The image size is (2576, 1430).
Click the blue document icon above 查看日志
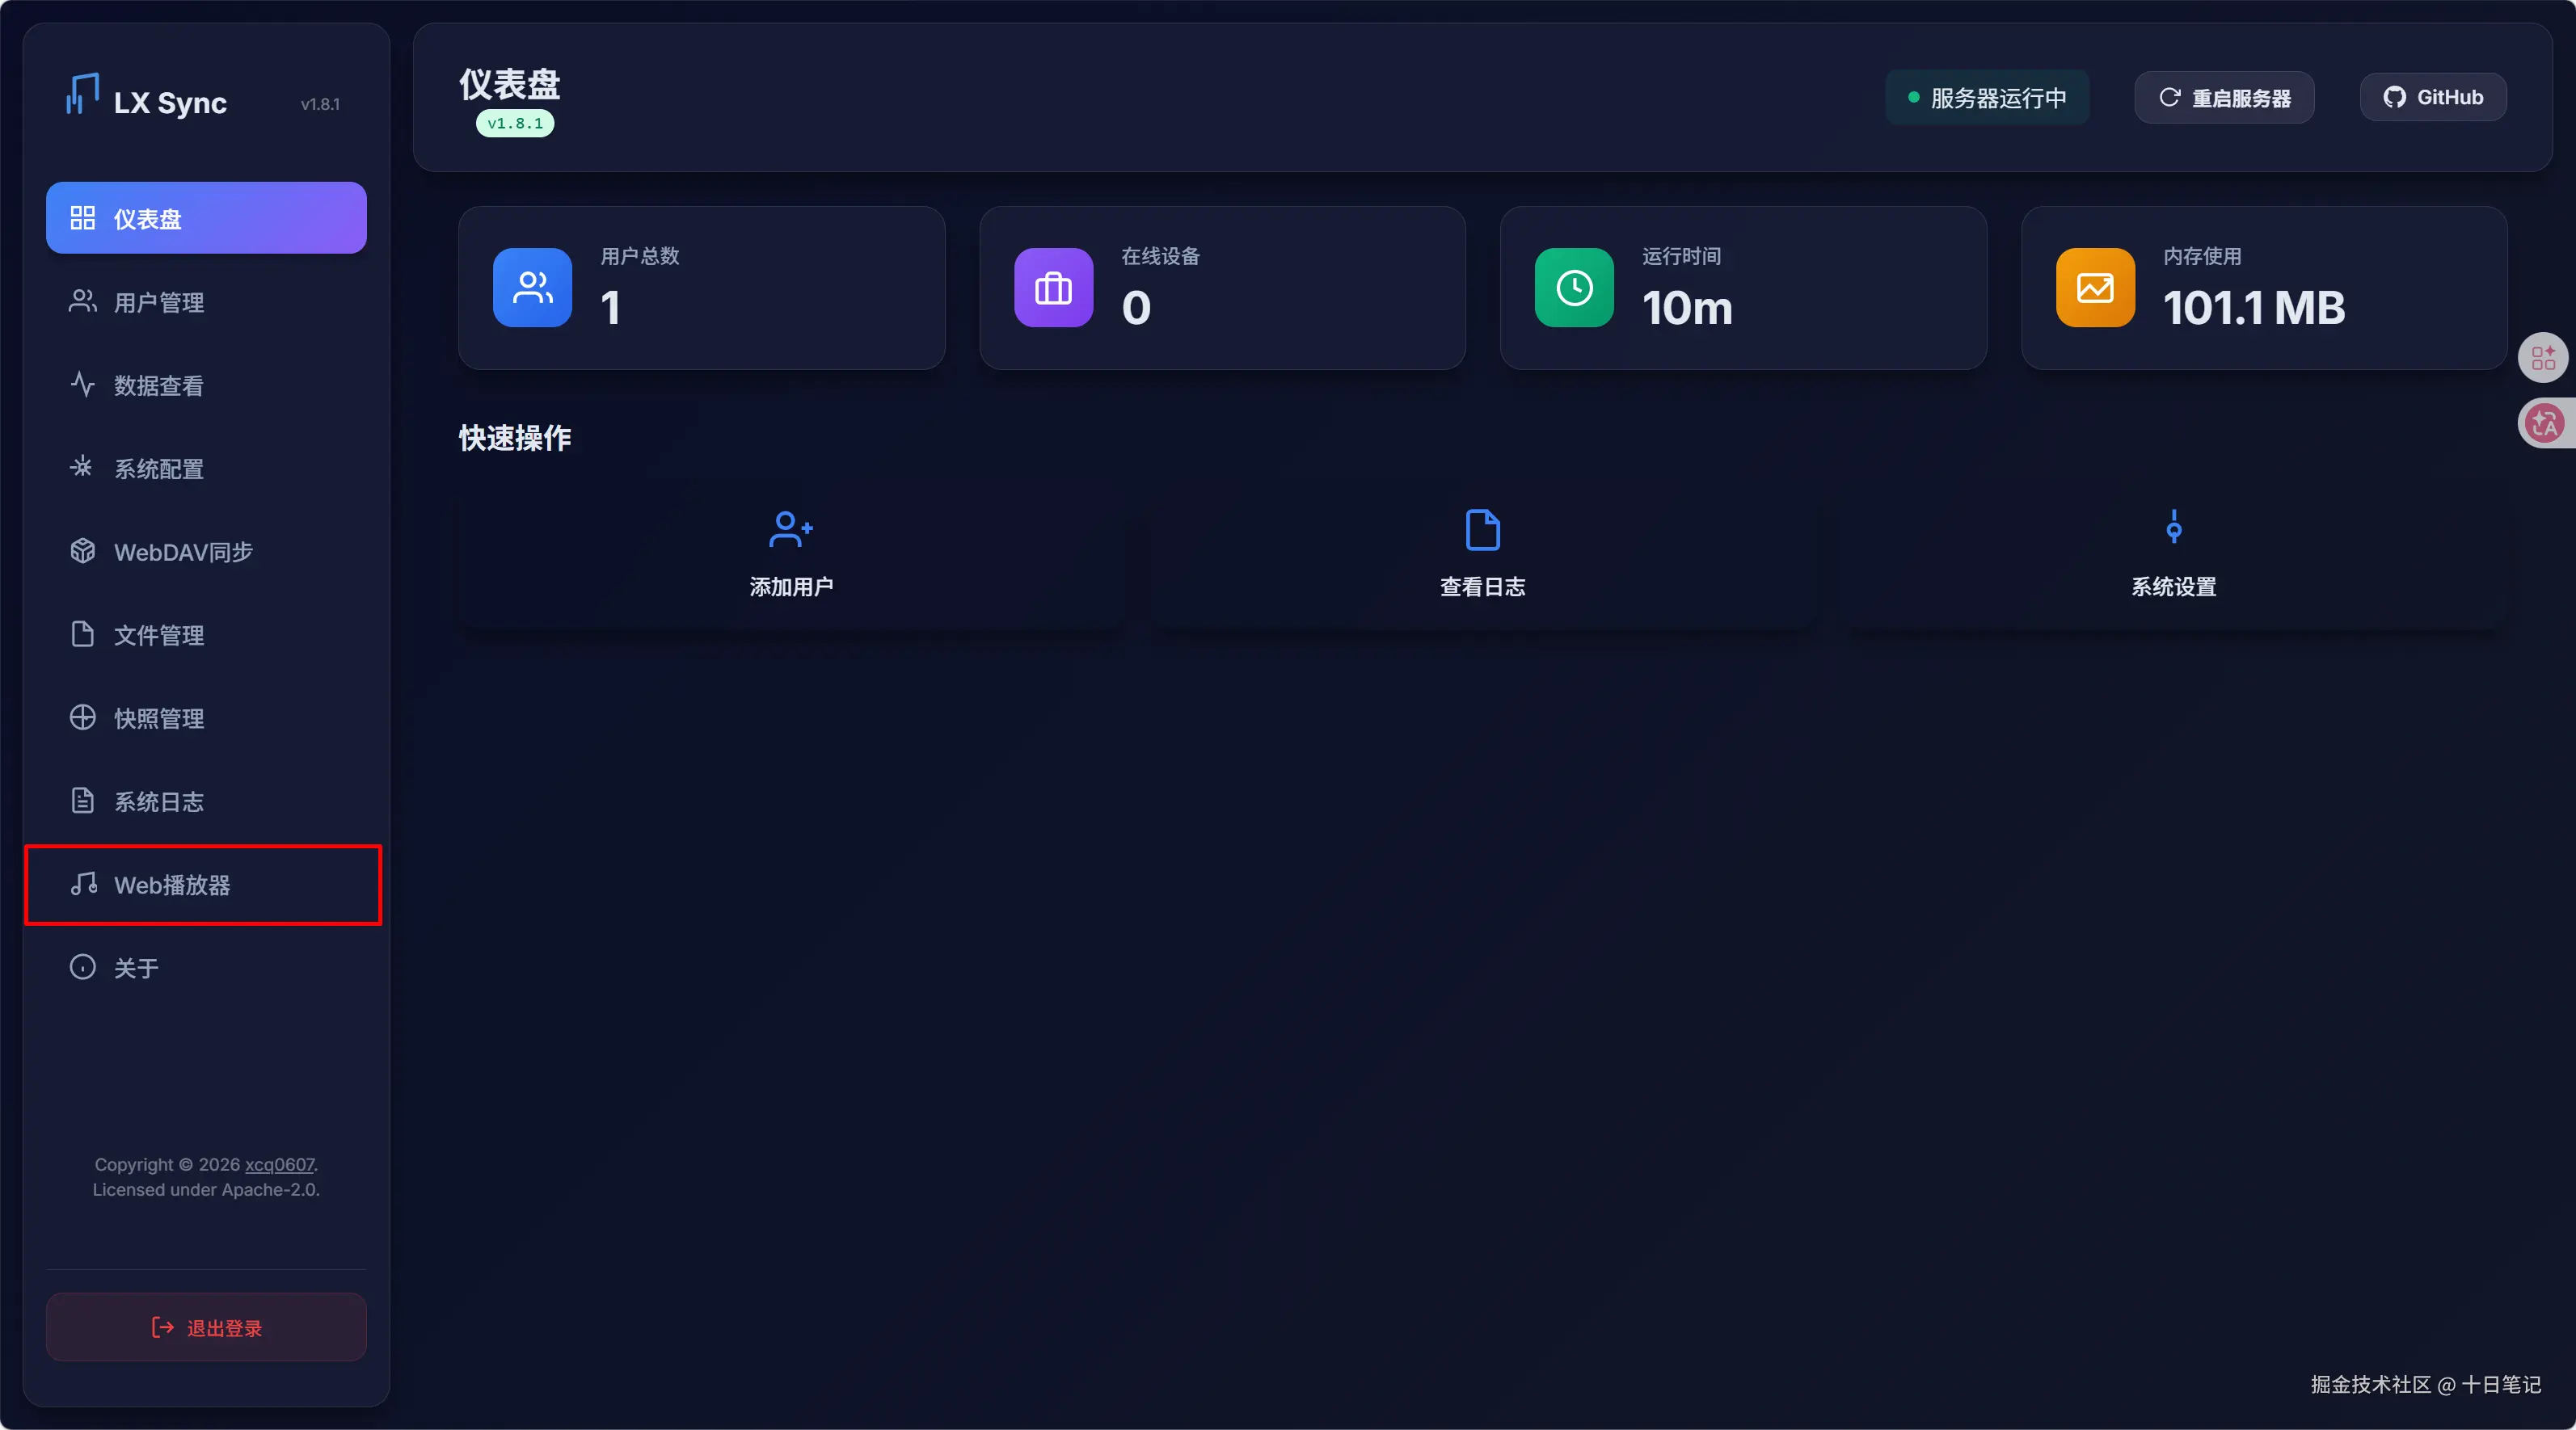pos(1482,530)
